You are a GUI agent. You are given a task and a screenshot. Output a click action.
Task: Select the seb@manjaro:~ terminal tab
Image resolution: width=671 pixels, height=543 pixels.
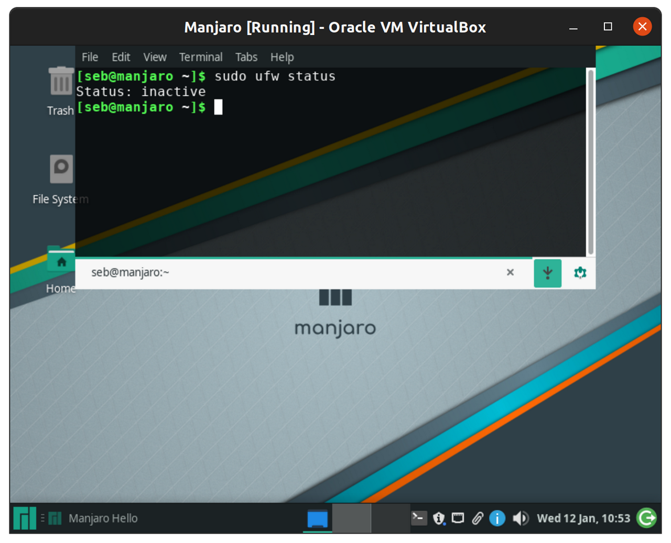coord(130,272)
